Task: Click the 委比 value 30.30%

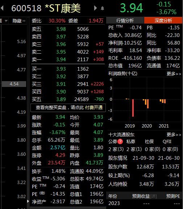Action: (57, 21)
